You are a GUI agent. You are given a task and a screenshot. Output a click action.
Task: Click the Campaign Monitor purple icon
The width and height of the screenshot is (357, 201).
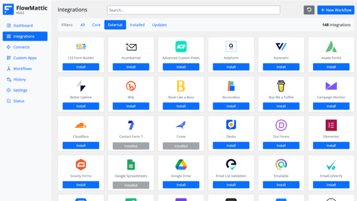(x=331, y=86)
